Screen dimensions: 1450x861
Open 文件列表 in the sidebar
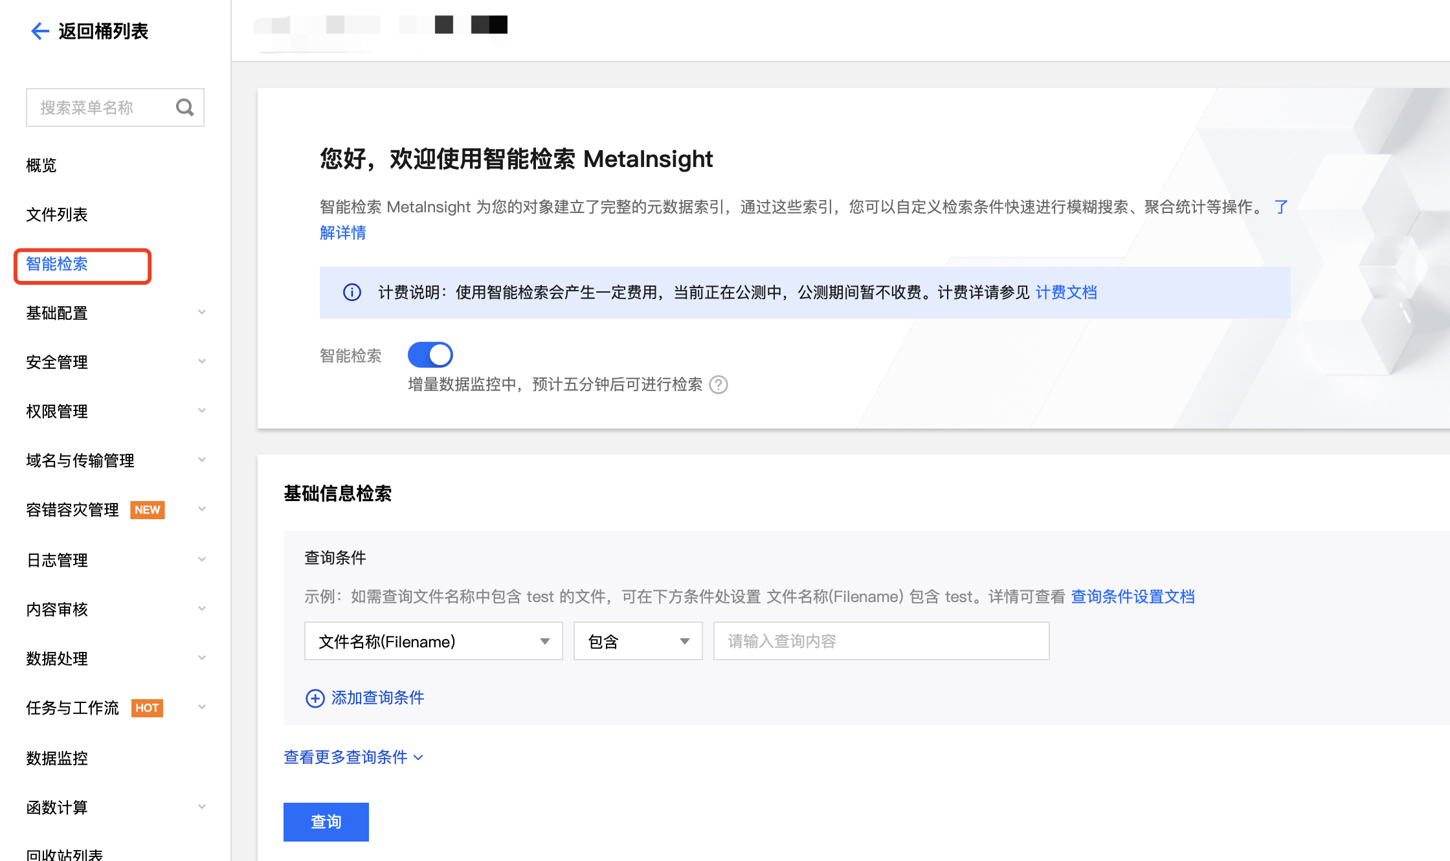57,215
